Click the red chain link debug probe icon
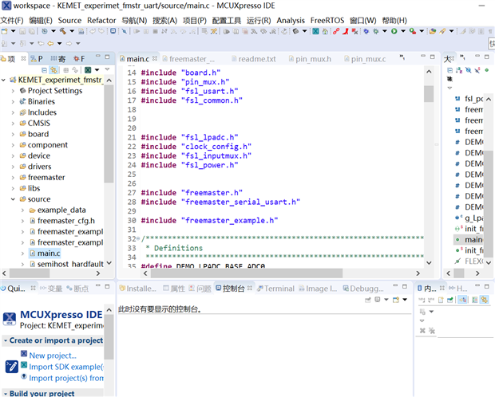The image size is (495, 397). (336, 31)
